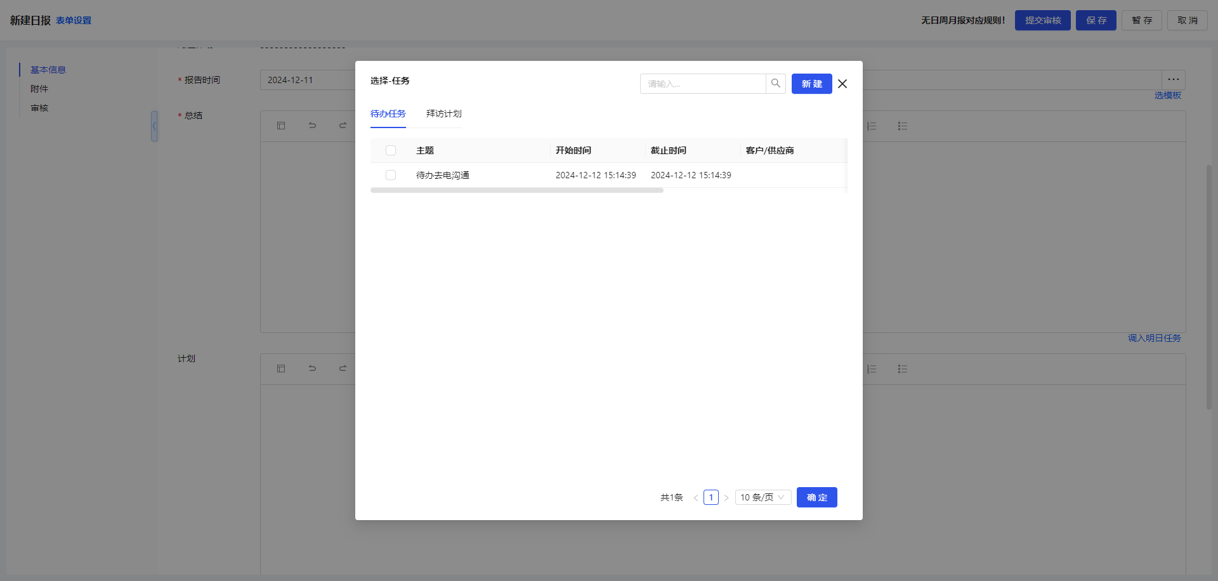1218x581 pixels.
Task: Click template layout icon in summary editor
Action: (x=281, y=126)
